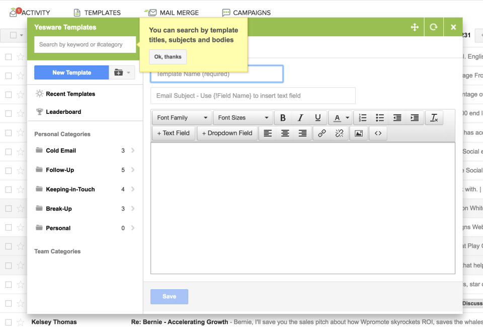Center align the text
483x327 pixels.
pos(285,134)
